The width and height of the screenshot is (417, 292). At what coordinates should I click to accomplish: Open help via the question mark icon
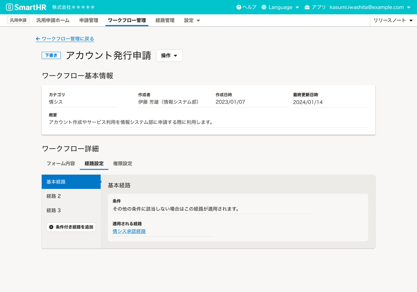(238, 7)
